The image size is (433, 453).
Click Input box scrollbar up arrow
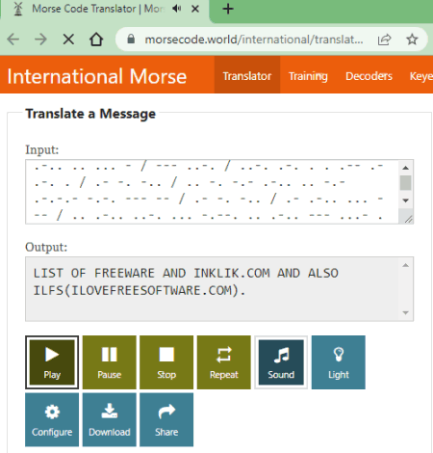[x=405, y=168]
